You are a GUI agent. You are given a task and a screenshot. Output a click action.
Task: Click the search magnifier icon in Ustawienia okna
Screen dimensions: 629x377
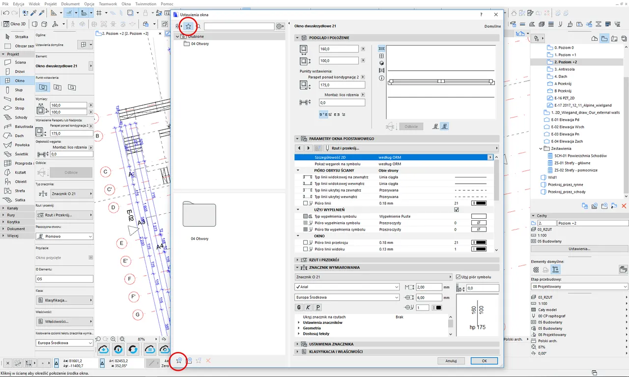(199, 26)
